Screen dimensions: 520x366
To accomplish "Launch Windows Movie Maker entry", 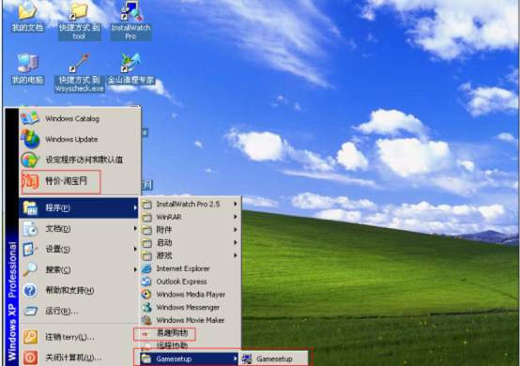I will click(x=190, y=320).
